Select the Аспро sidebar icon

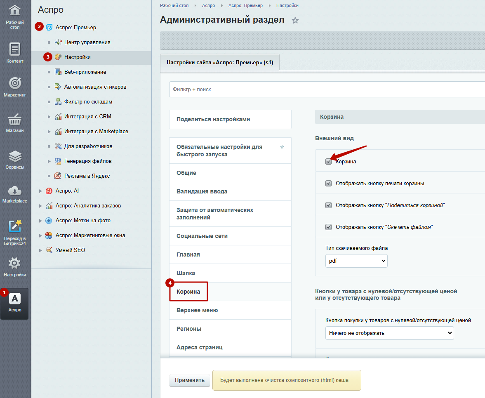pyautogui.click(x=14, y=304)
